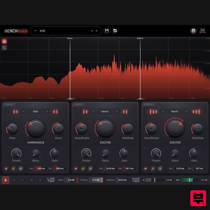Open help via the question mark icon
Viewport: 210px width, 210px height.
point(193,31)
